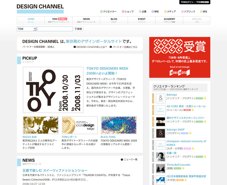Click the AD CORE no-image thumbnail
The height and width of the screenshot is (185, 227).
click(x=161, y=110)
